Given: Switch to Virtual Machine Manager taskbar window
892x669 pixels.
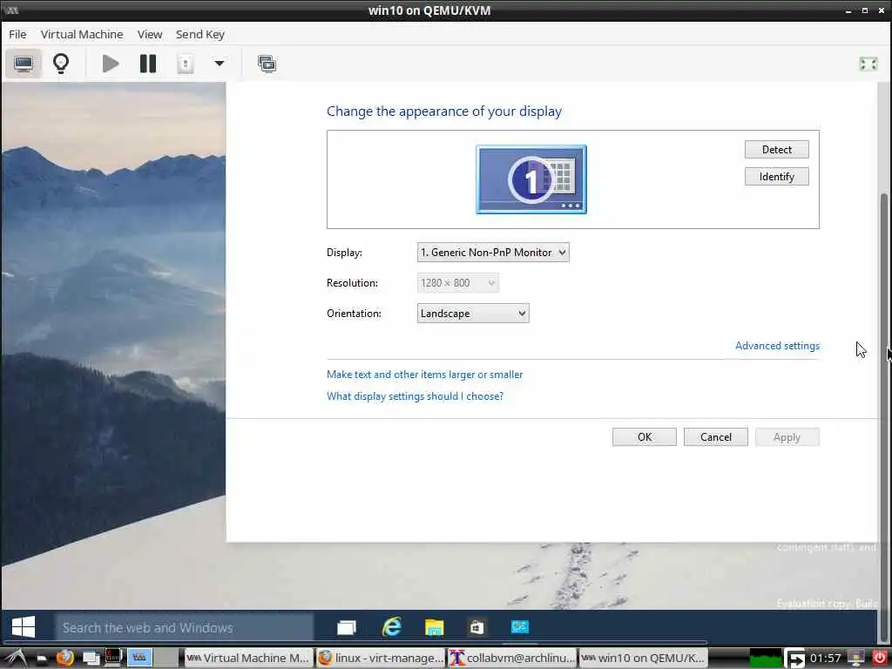Looking at the screenshot, I should (248, 659).
